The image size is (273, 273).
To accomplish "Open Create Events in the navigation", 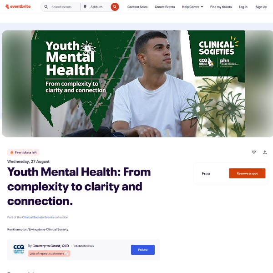I will tap(165, 7).
